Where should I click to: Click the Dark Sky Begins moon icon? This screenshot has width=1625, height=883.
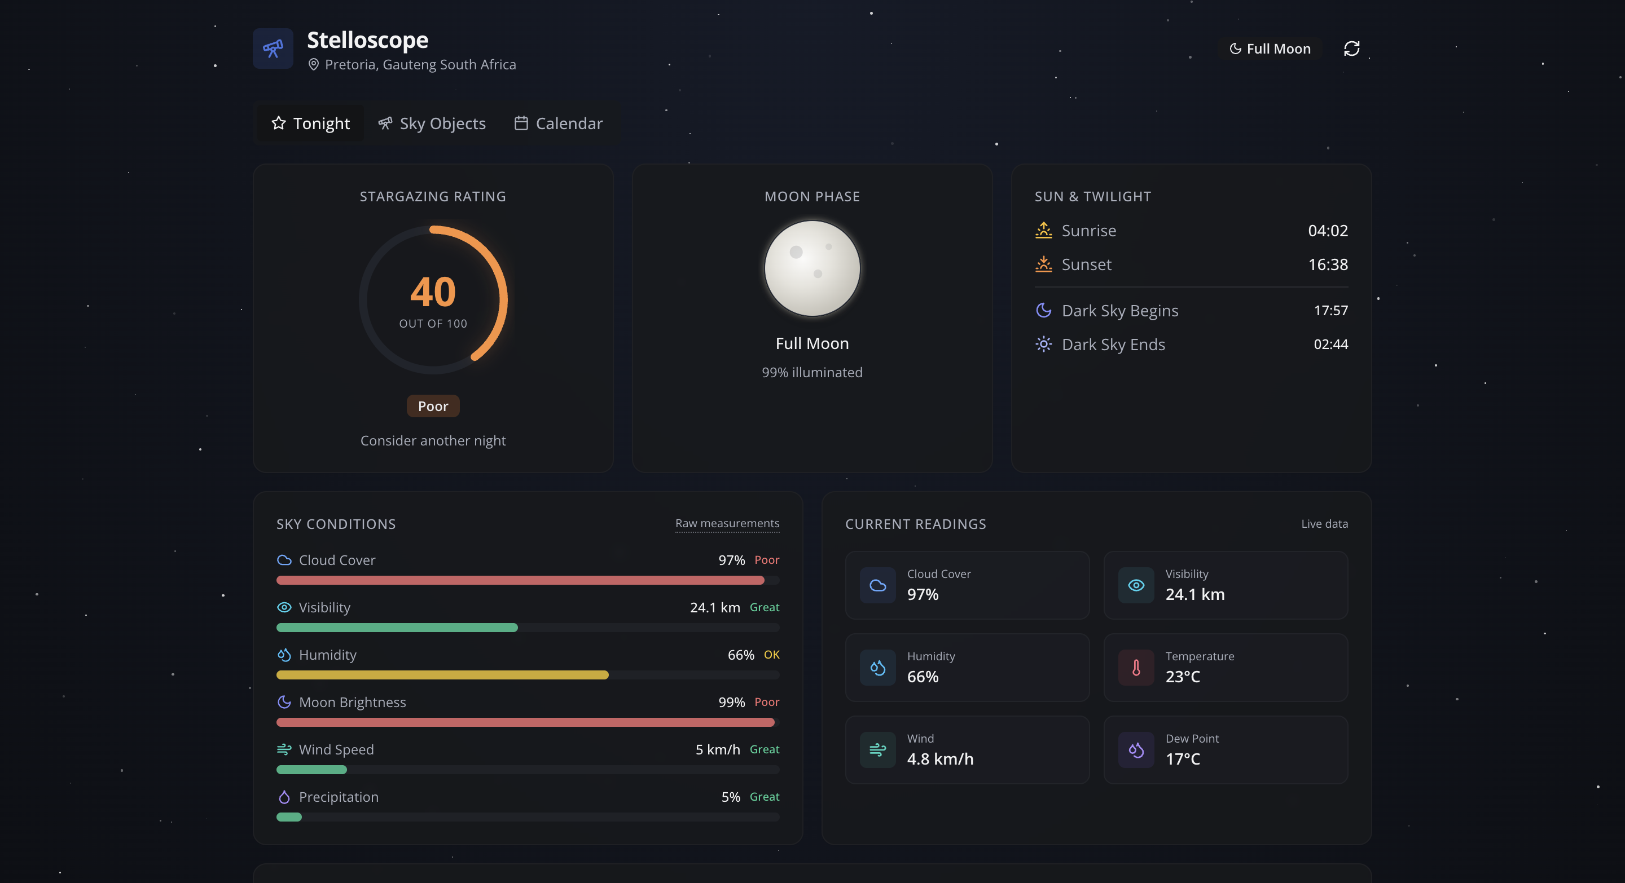[1043, 310]
